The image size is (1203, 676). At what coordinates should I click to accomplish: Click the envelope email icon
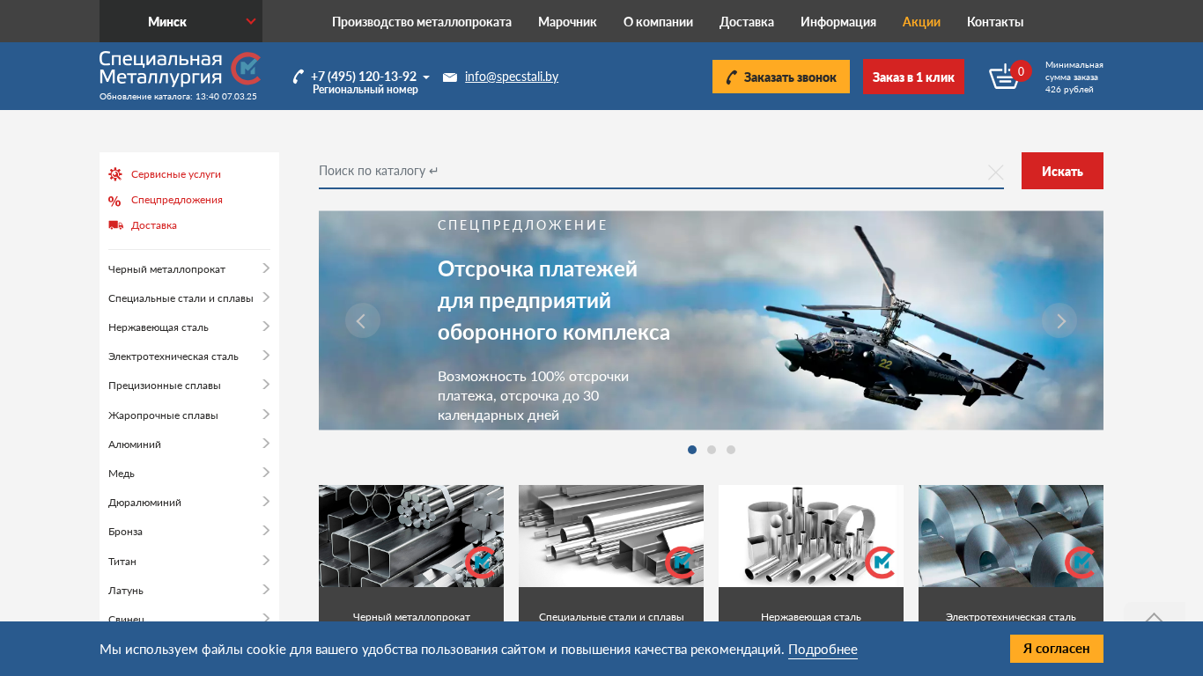(450, 77)
